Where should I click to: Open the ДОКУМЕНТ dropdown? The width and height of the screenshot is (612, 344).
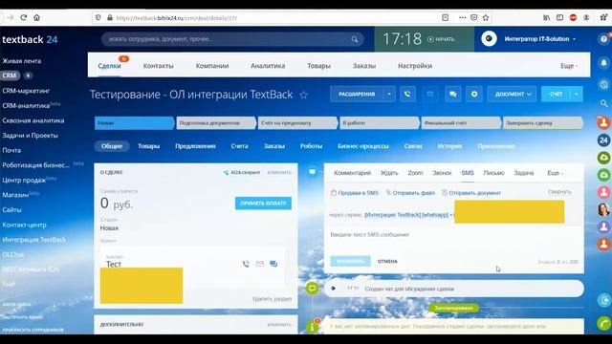512,94
